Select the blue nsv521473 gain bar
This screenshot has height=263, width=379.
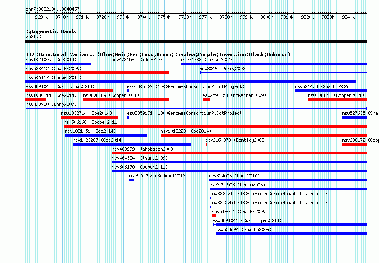tap(331, 91)
